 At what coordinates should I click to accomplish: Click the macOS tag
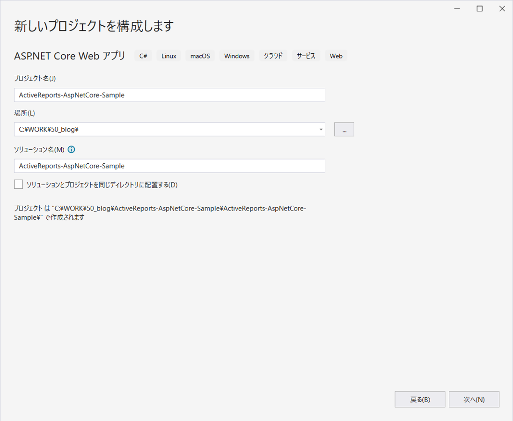coord(200,56)
